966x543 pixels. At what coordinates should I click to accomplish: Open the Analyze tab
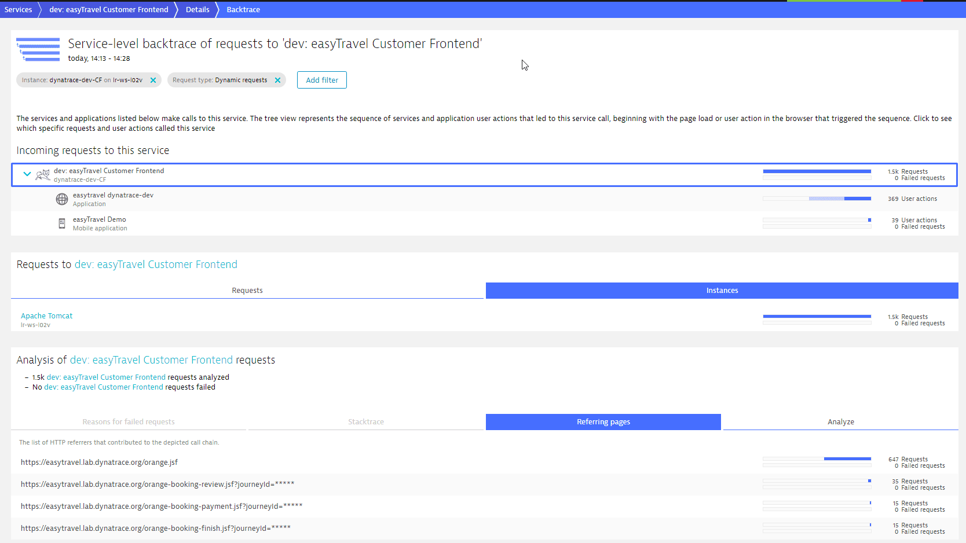(841, 422)
